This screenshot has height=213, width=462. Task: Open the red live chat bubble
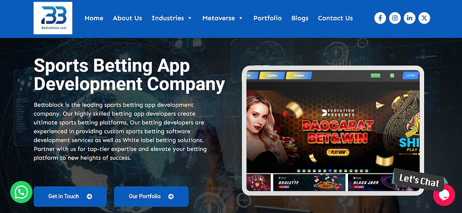[444, 195]
